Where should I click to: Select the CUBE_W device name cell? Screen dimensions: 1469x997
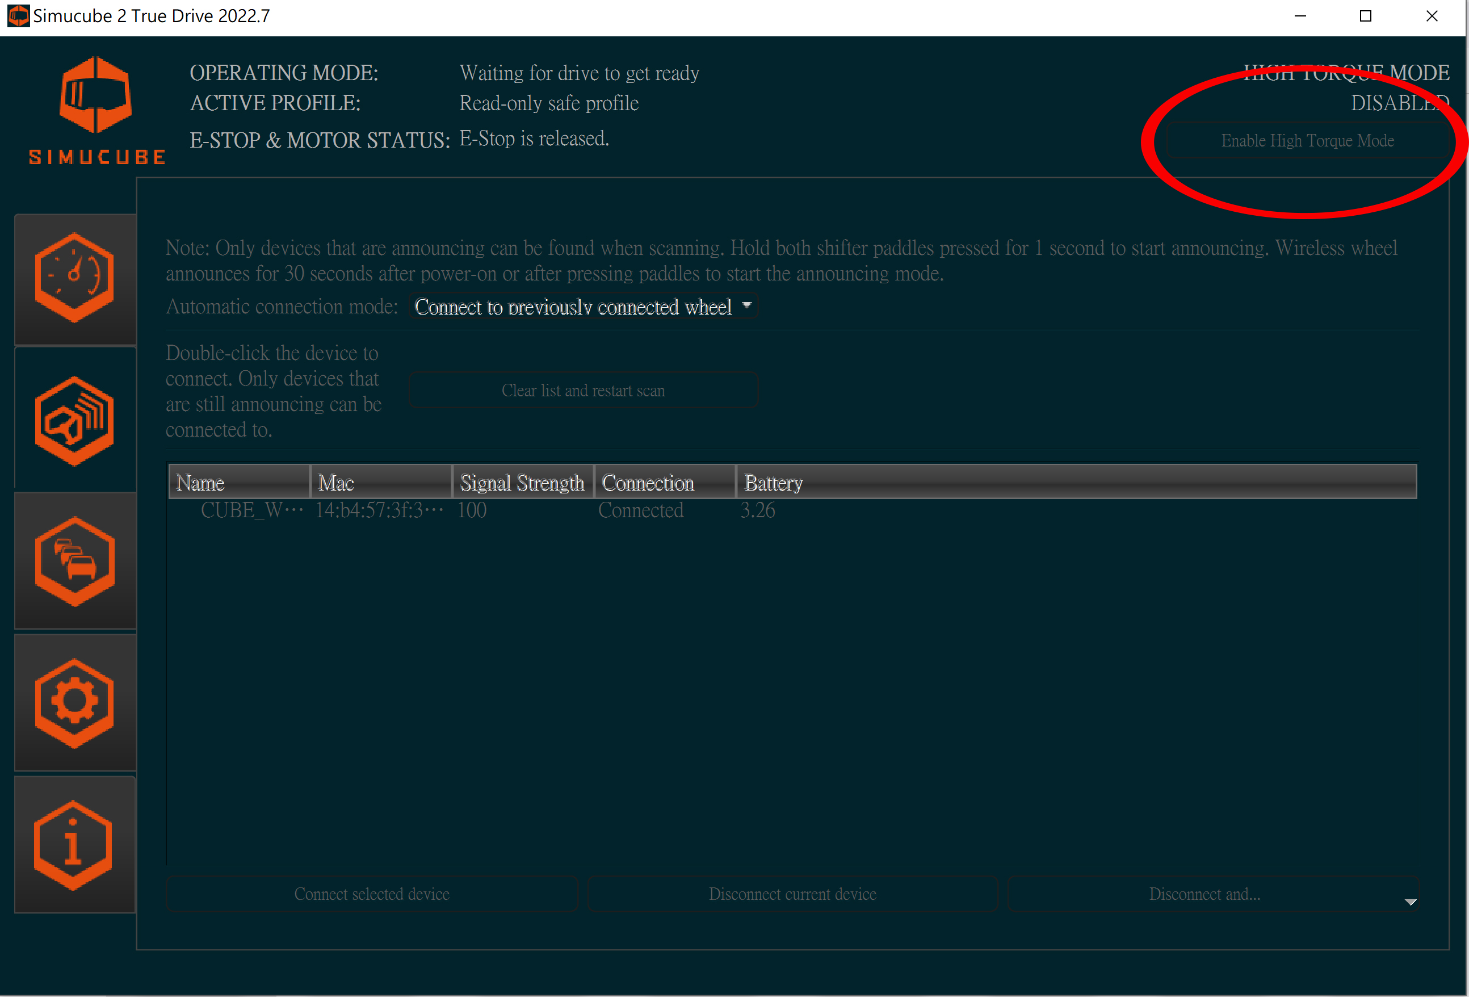coord(251,510)
